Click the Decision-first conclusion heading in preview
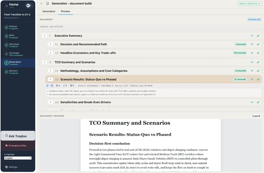This screenshot has height=173, width=264. [109, 144]
